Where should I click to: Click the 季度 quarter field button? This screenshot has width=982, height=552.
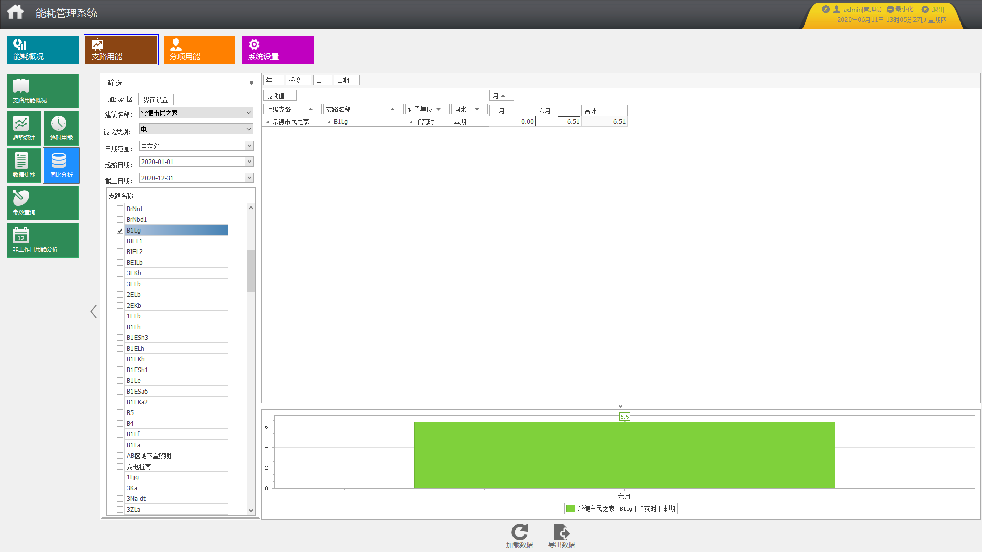(x=298, y=80)
